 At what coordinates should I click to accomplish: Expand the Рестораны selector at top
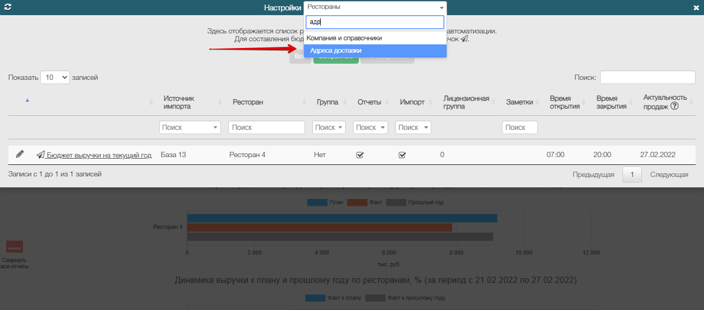click(375, 7)
